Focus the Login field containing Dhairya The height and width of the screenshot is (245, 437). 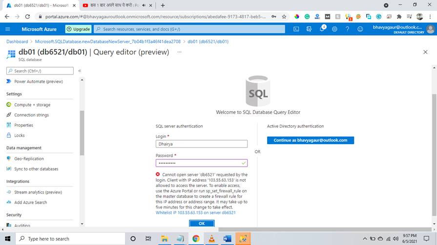point(202,144)
